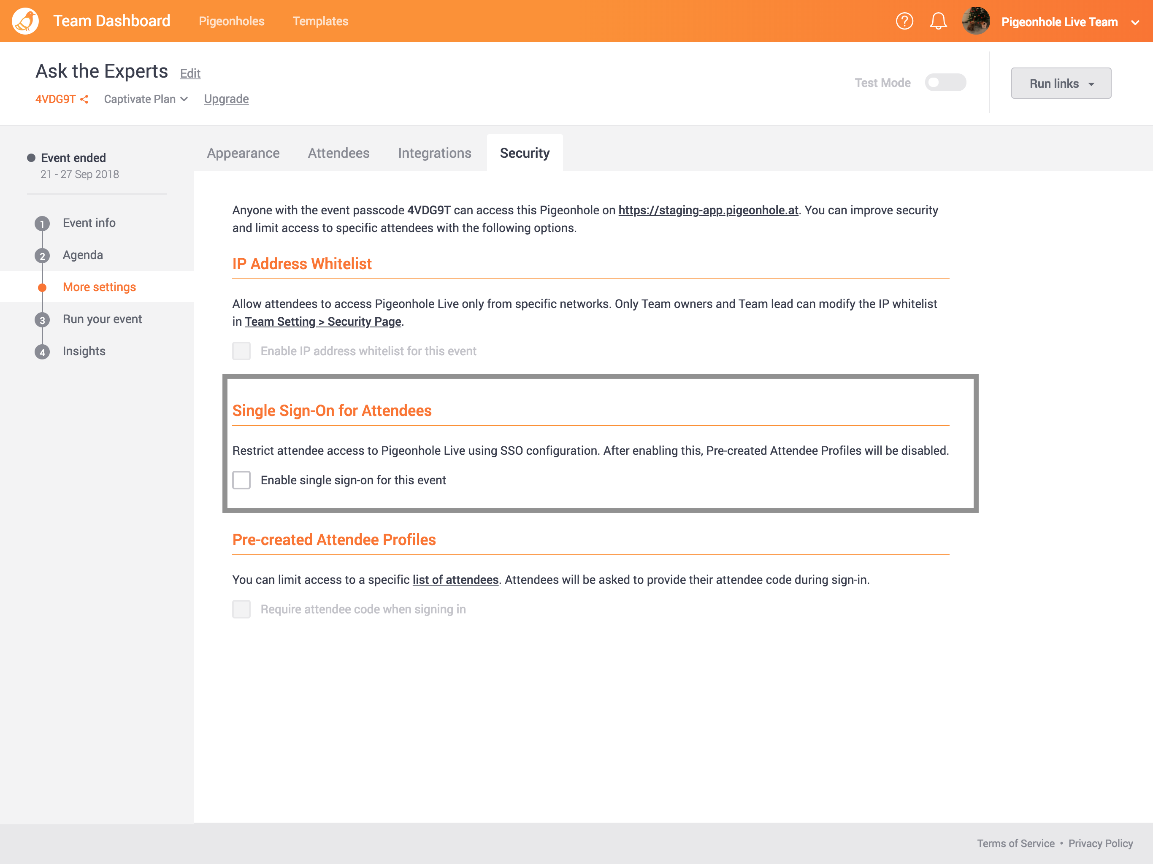Go to Event info in sidebar

89,223
